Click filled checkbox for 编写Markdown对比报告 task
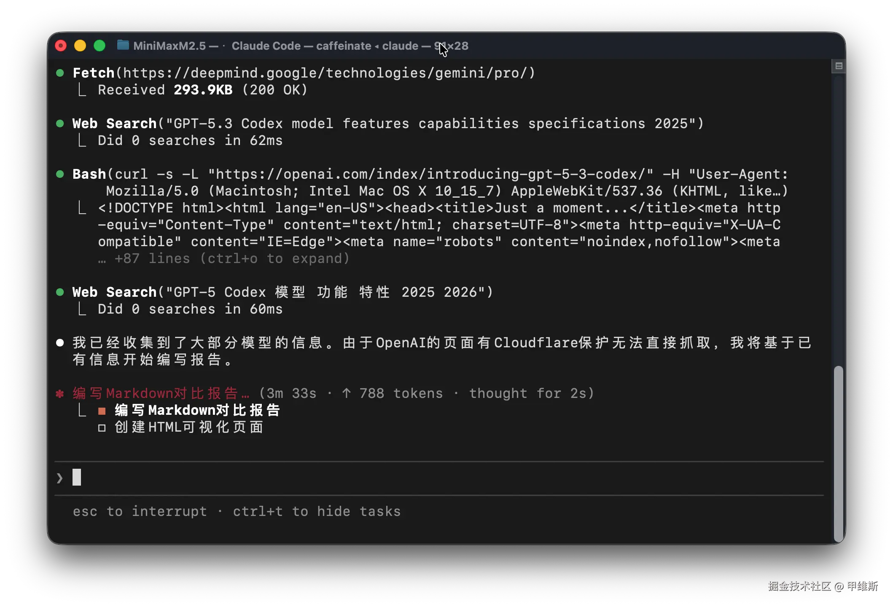893x607 pixels. tap(102, 411)
